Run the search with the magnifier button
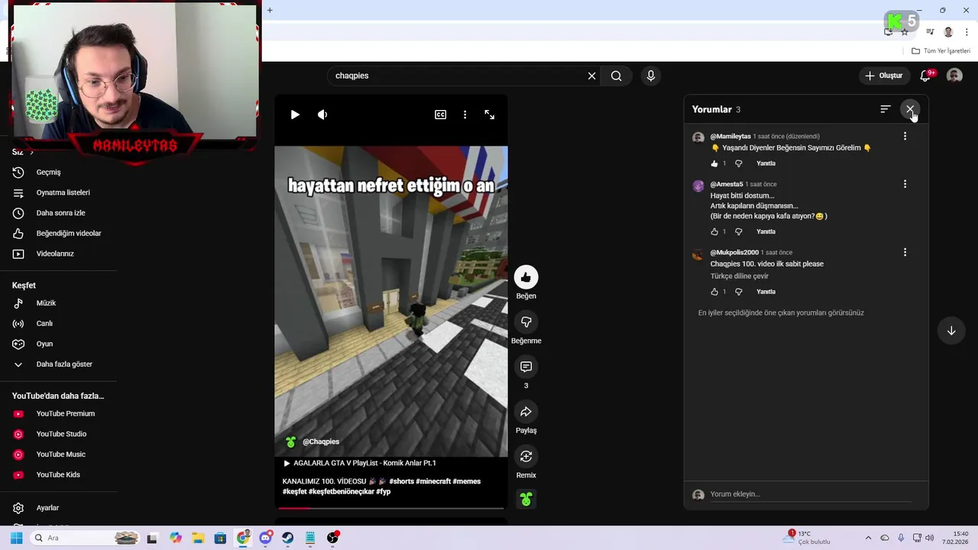Viewport: 978px width, 550px height. click(617, 76)
